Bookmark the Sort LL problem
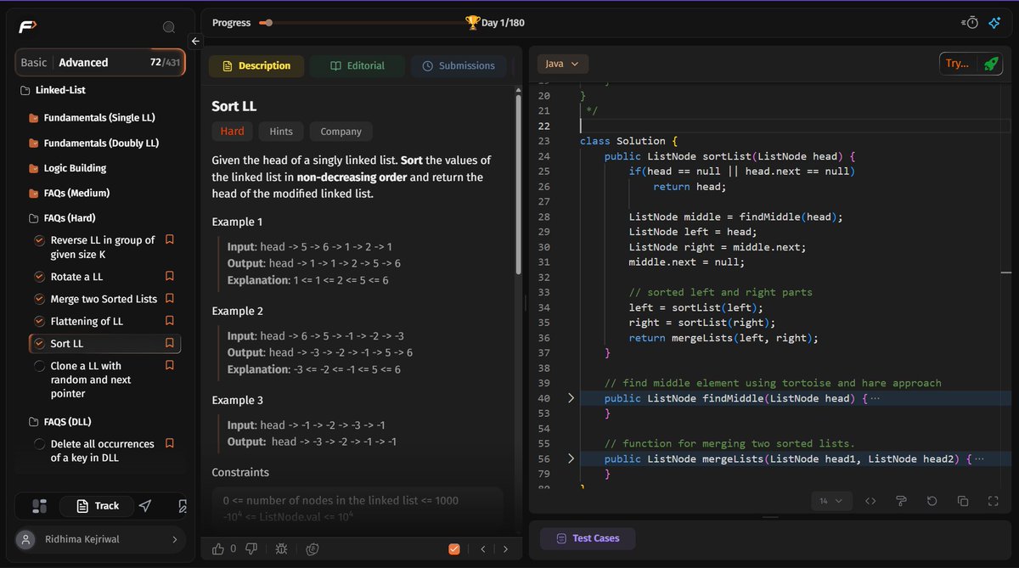This screenshot has height=568, width=1019. pos(169,343)
